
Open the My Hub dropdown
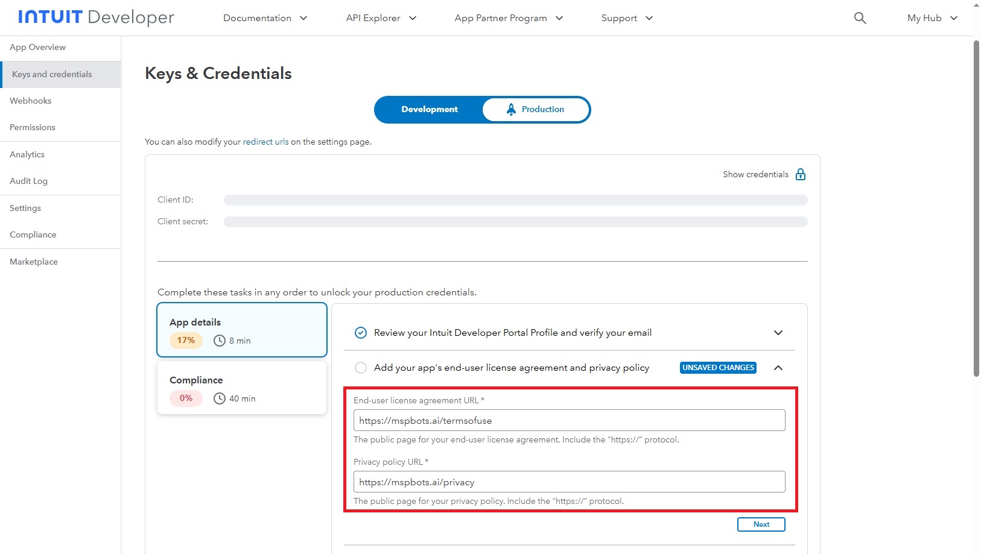[x=932, y=18]
